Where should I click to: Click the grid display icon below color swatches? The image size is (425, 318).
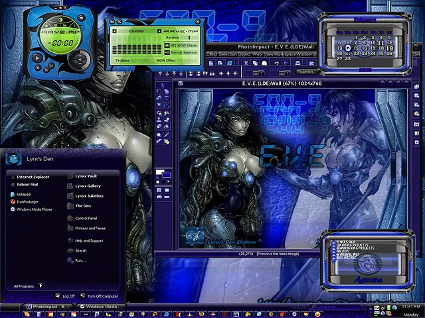point(159,190)
